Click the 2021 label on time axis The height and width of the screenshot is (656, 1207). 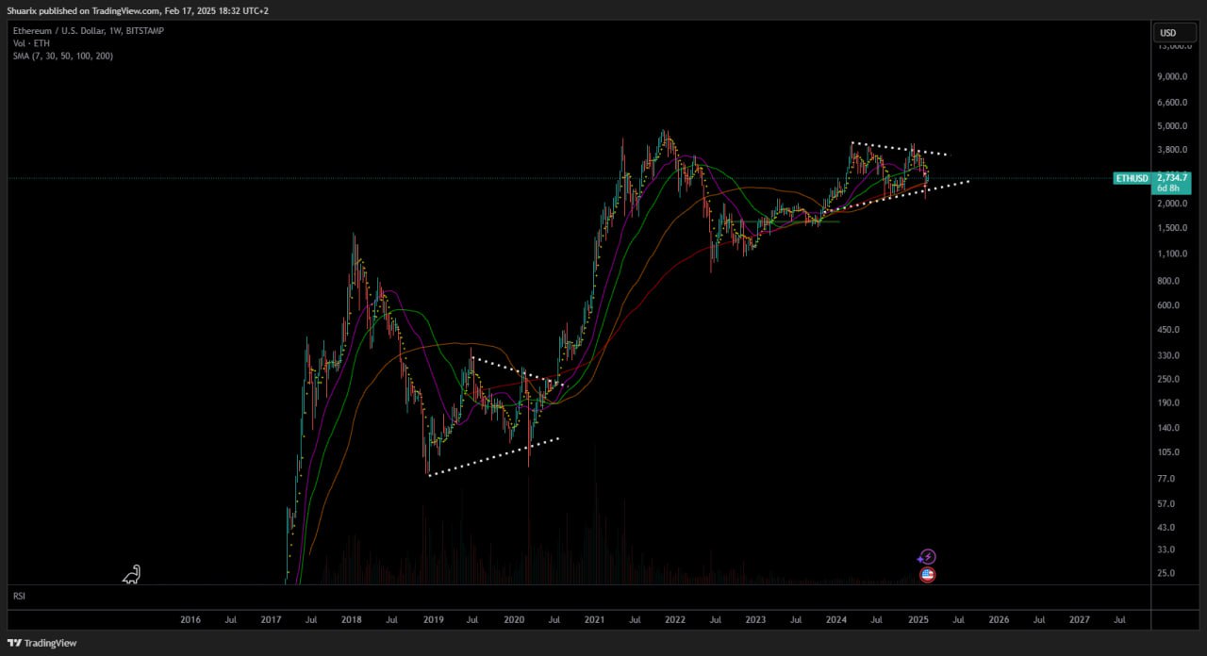tap(594, 620)
